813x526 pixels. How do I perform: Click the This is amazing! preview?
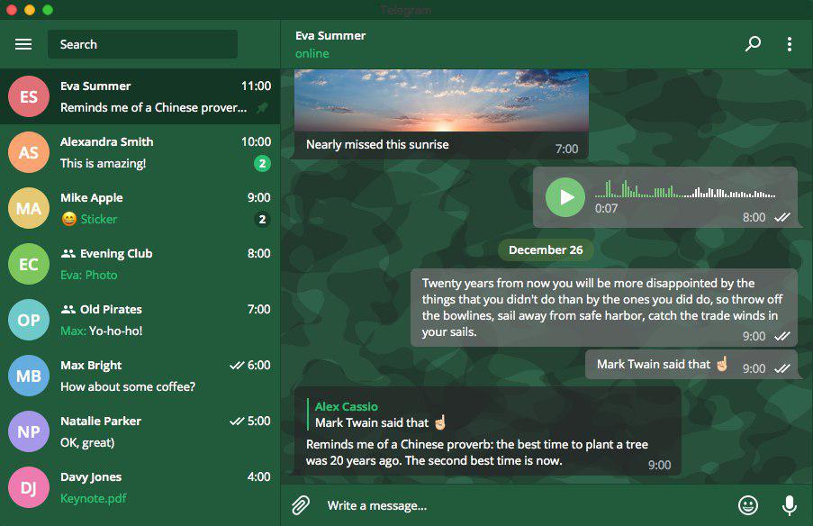tap(104, 163)
